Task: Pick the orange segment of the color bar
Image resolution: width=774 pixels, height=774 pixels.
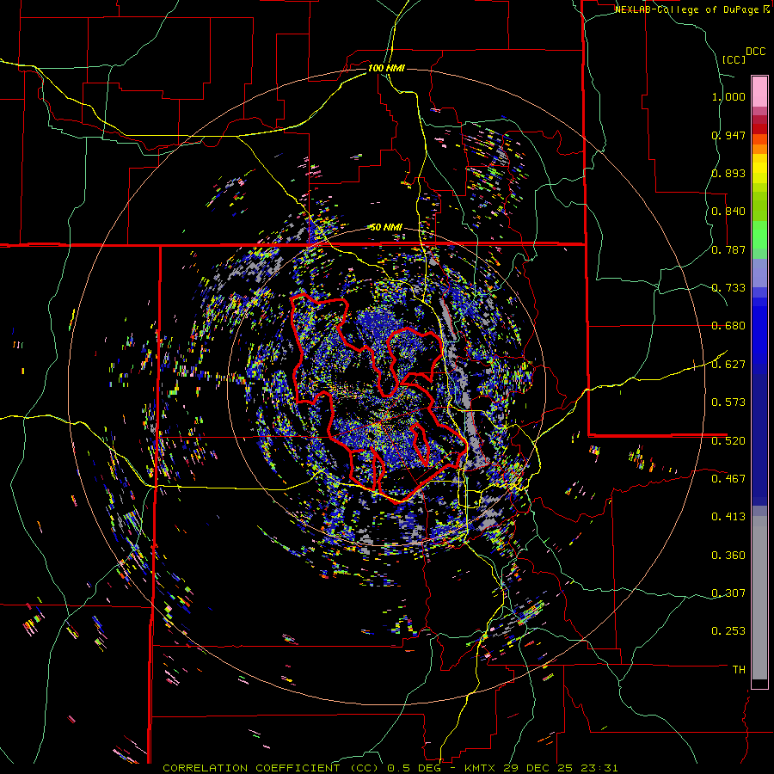Action: 759,148
